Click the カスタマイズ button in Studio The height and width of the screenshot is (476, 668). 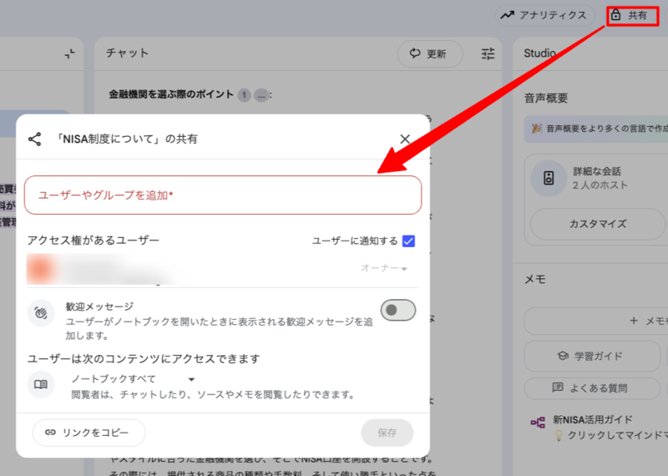(598, 224)
